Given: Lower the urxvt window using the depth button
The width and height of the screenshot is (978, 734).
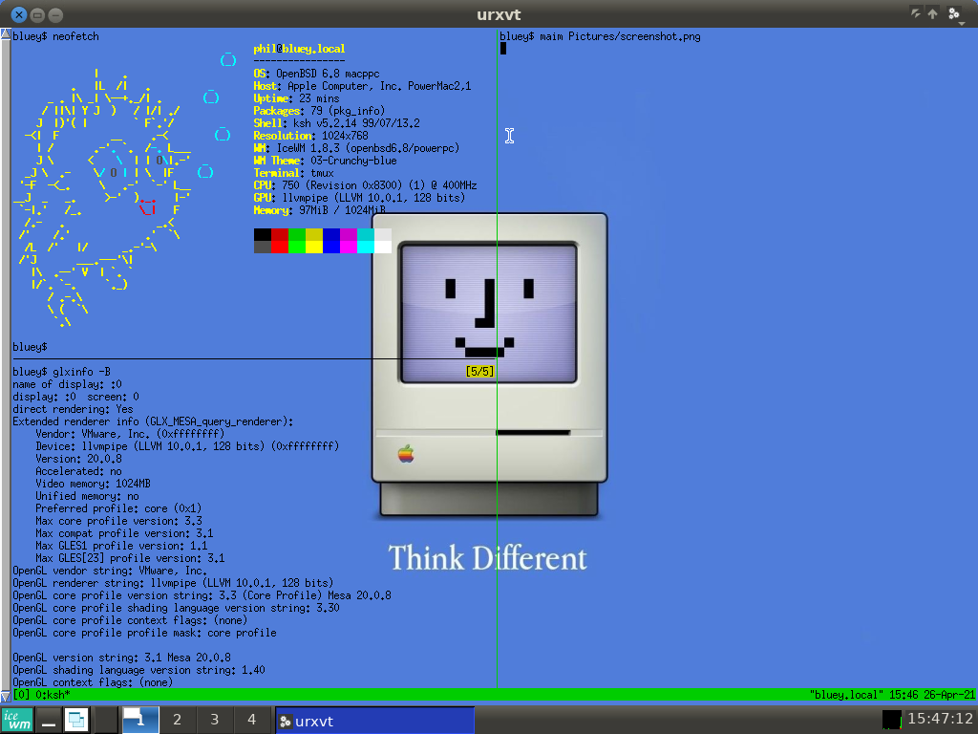Looking at the screenshot, I should point(915,13).
